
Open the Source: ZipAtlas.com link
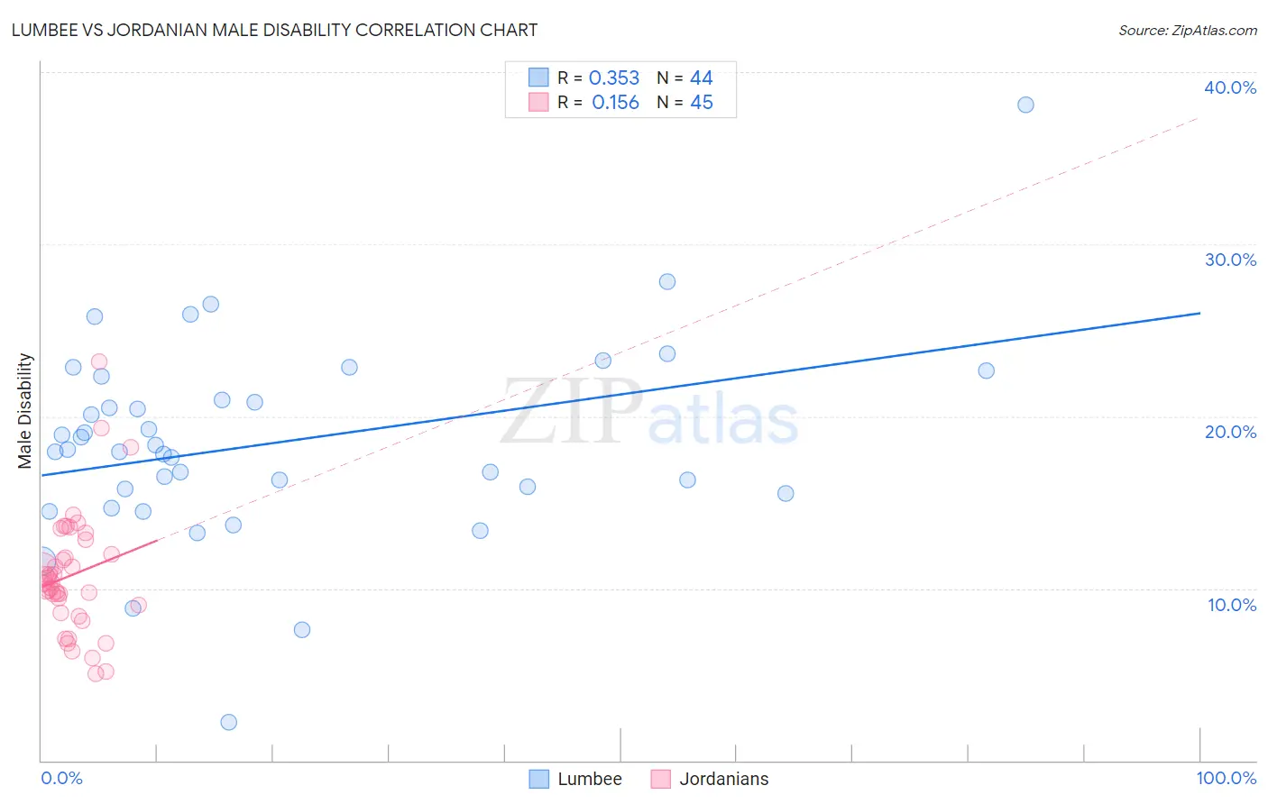pos(1188,30)
